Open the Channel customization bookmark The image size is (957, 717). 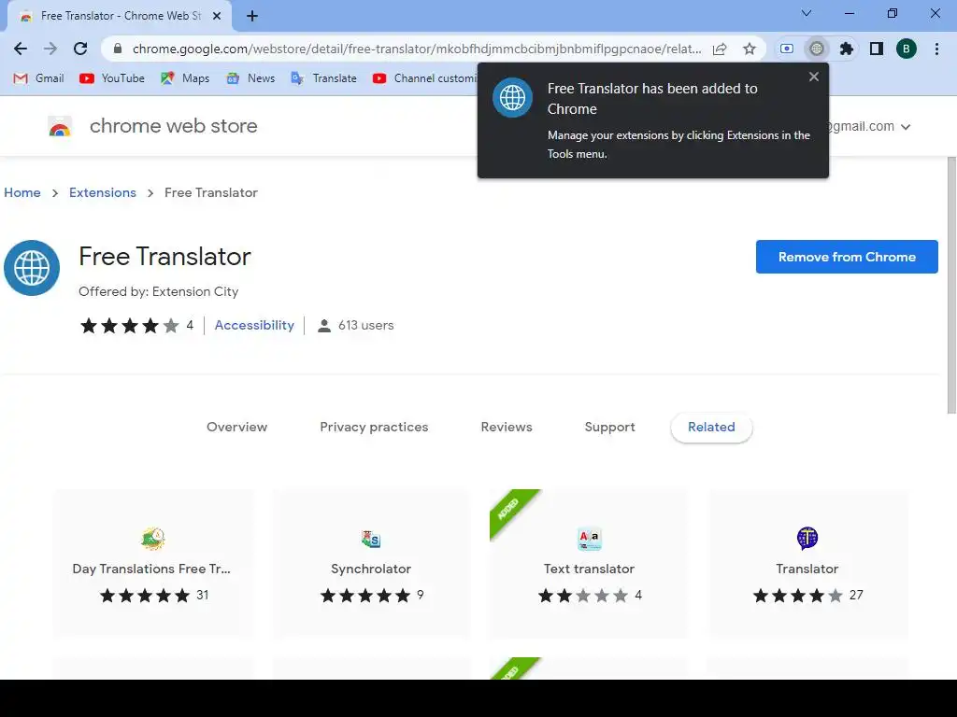click(x=424, y=78)
